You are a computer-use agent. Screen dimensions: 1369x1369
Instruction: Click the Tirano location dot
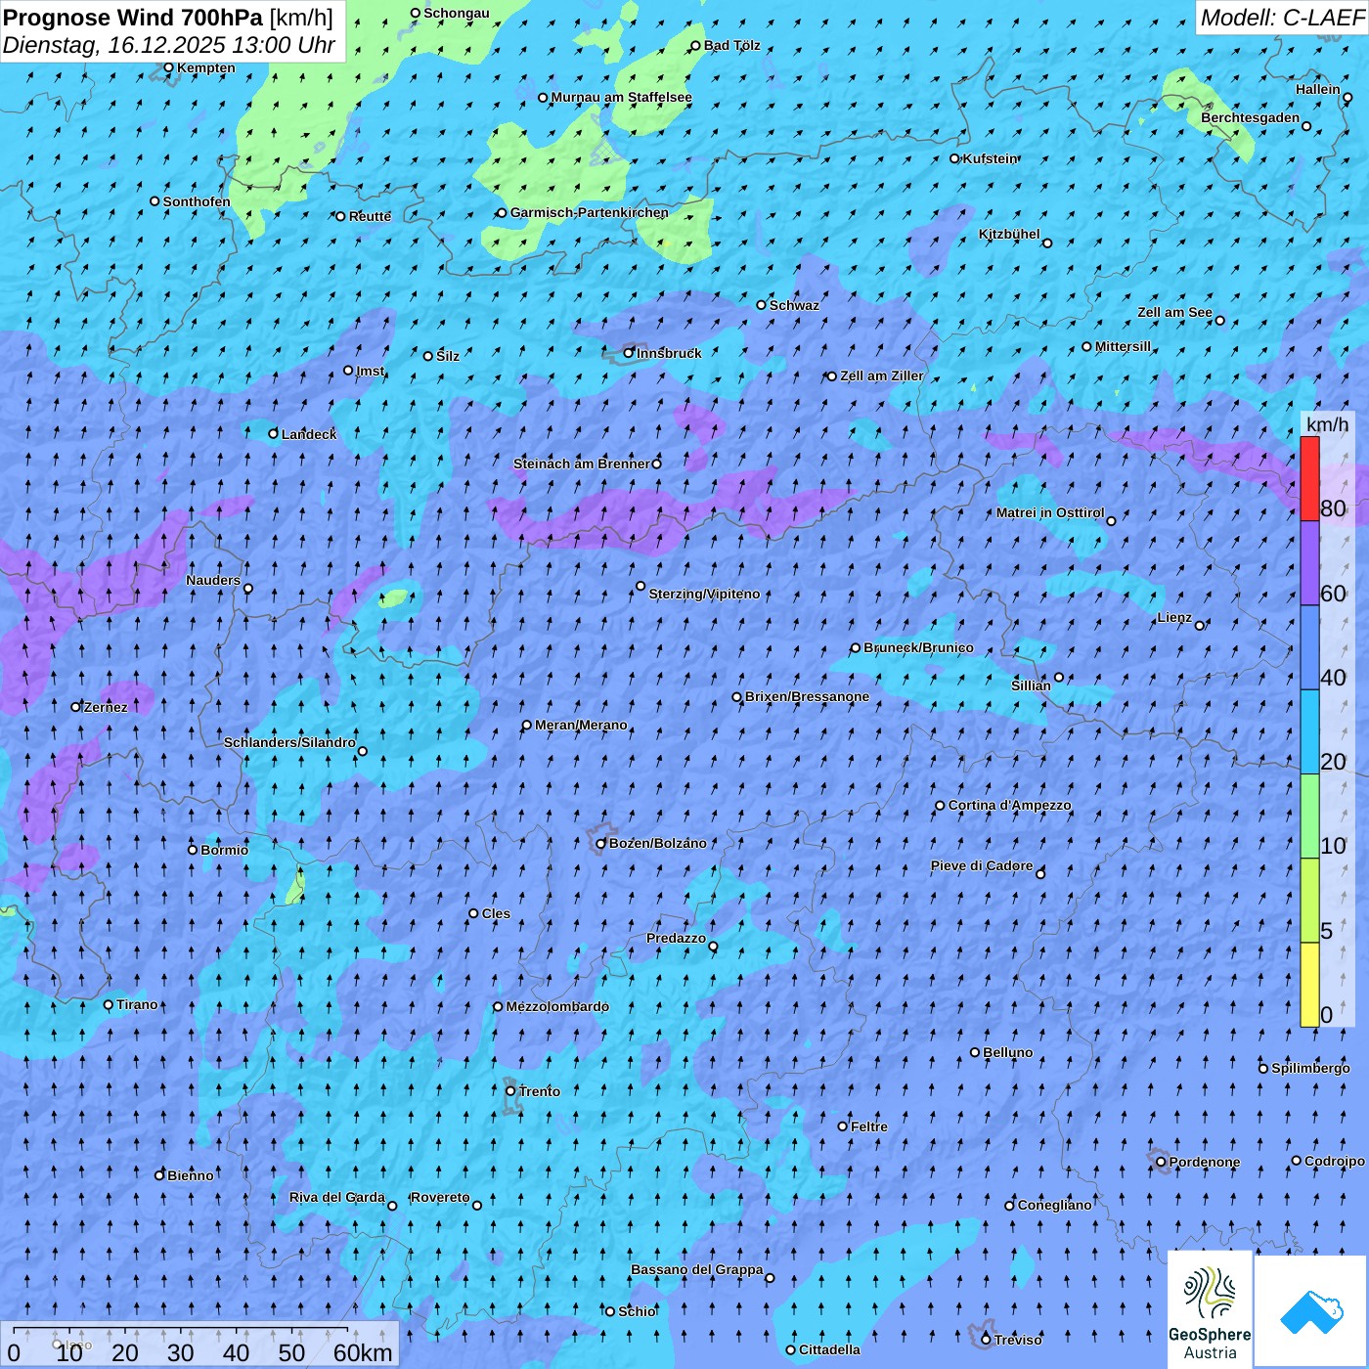109,1005
